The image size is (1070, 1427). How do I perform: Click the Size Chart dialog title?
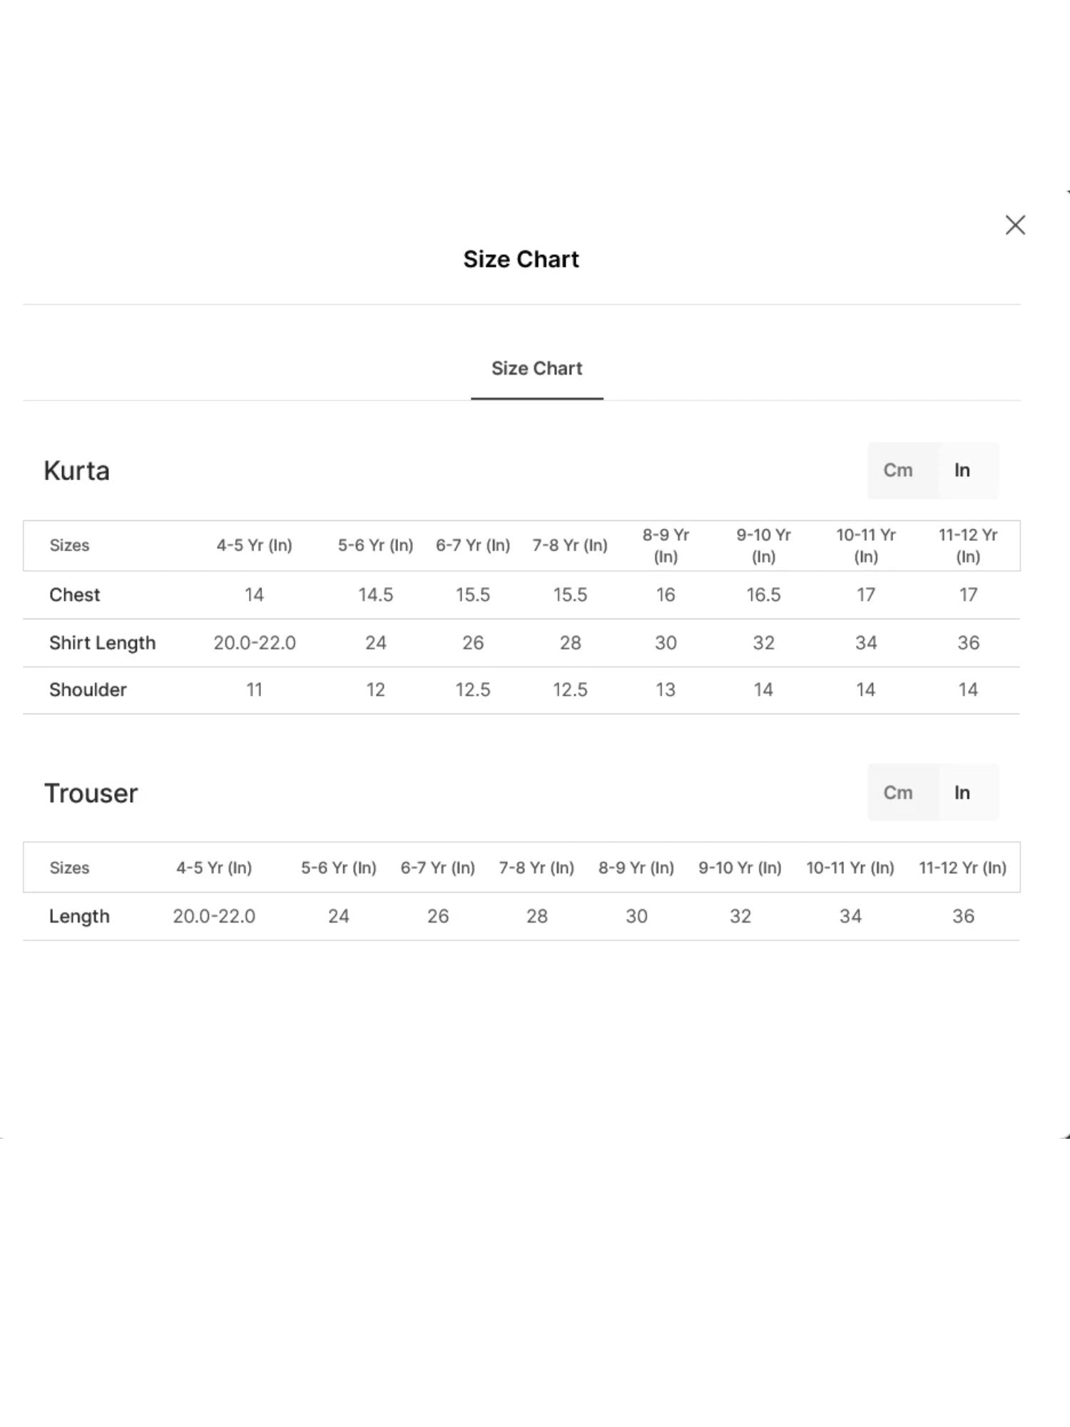click(x=521, y=259)
